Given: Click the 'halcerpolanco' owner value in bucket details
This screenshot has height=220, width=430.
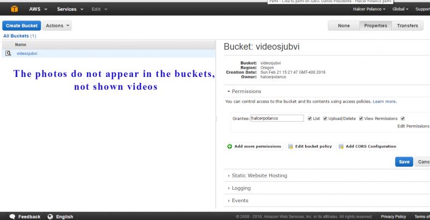Looking at the screenshot, I should pyautogui.click(x=273, y=77).
